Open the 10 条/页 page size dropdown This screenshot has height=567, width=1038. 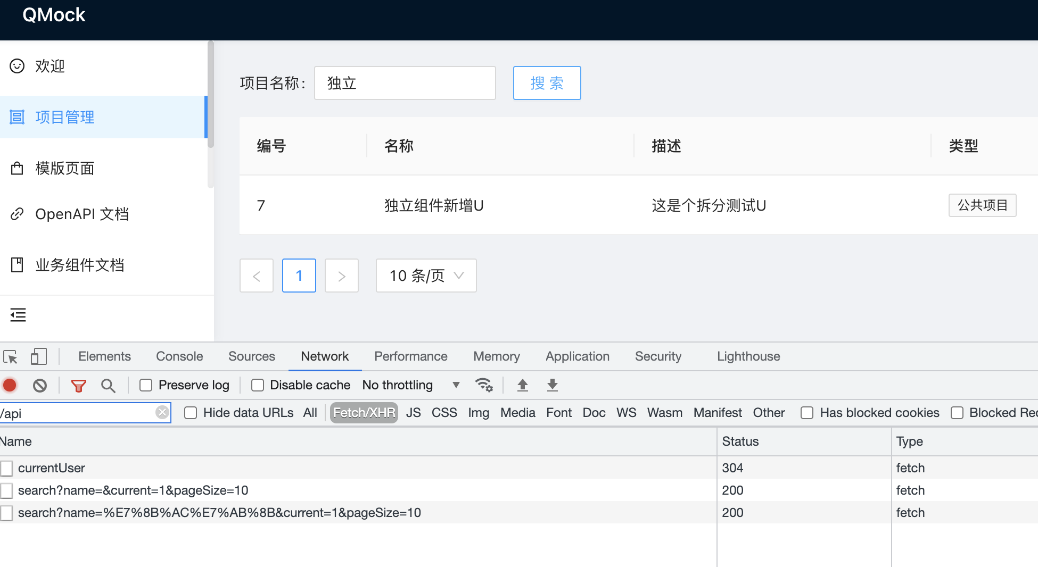click(426, 276)
